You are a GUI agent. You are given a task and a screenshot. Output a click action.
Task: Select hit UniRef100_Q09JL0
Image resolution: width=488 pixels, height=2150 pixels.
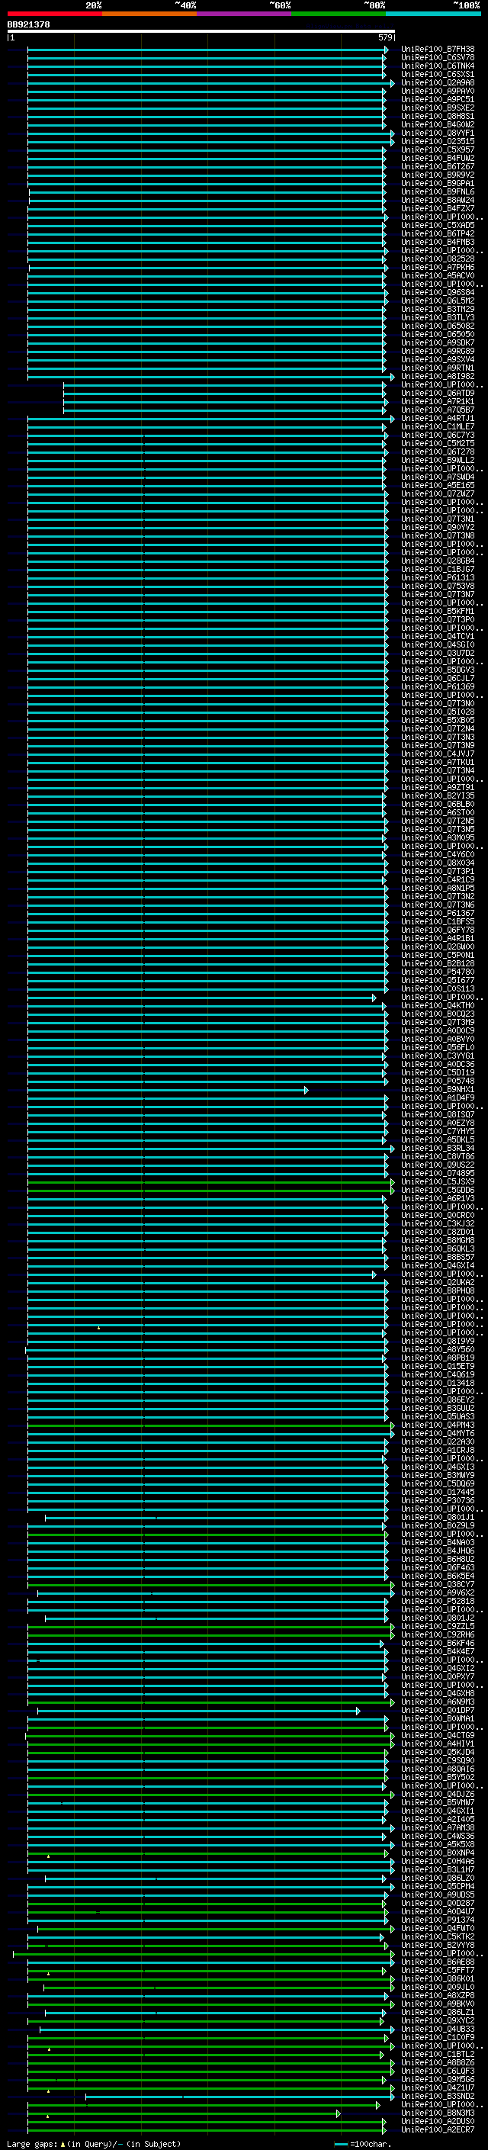437,1988
